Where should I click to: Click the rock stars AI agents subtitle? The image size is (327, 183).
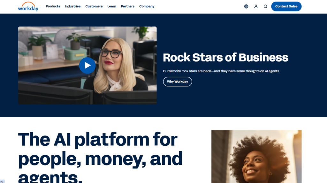point(221,71)
